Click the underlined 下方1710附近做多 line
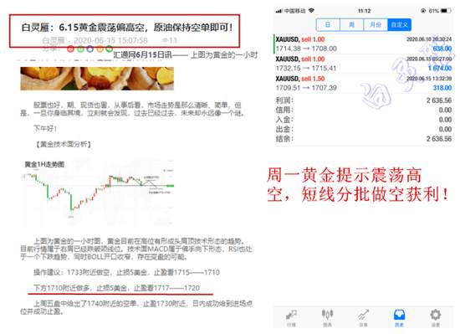Image resolution: width=460 pixels, height=334 pixels. point(116,288)
